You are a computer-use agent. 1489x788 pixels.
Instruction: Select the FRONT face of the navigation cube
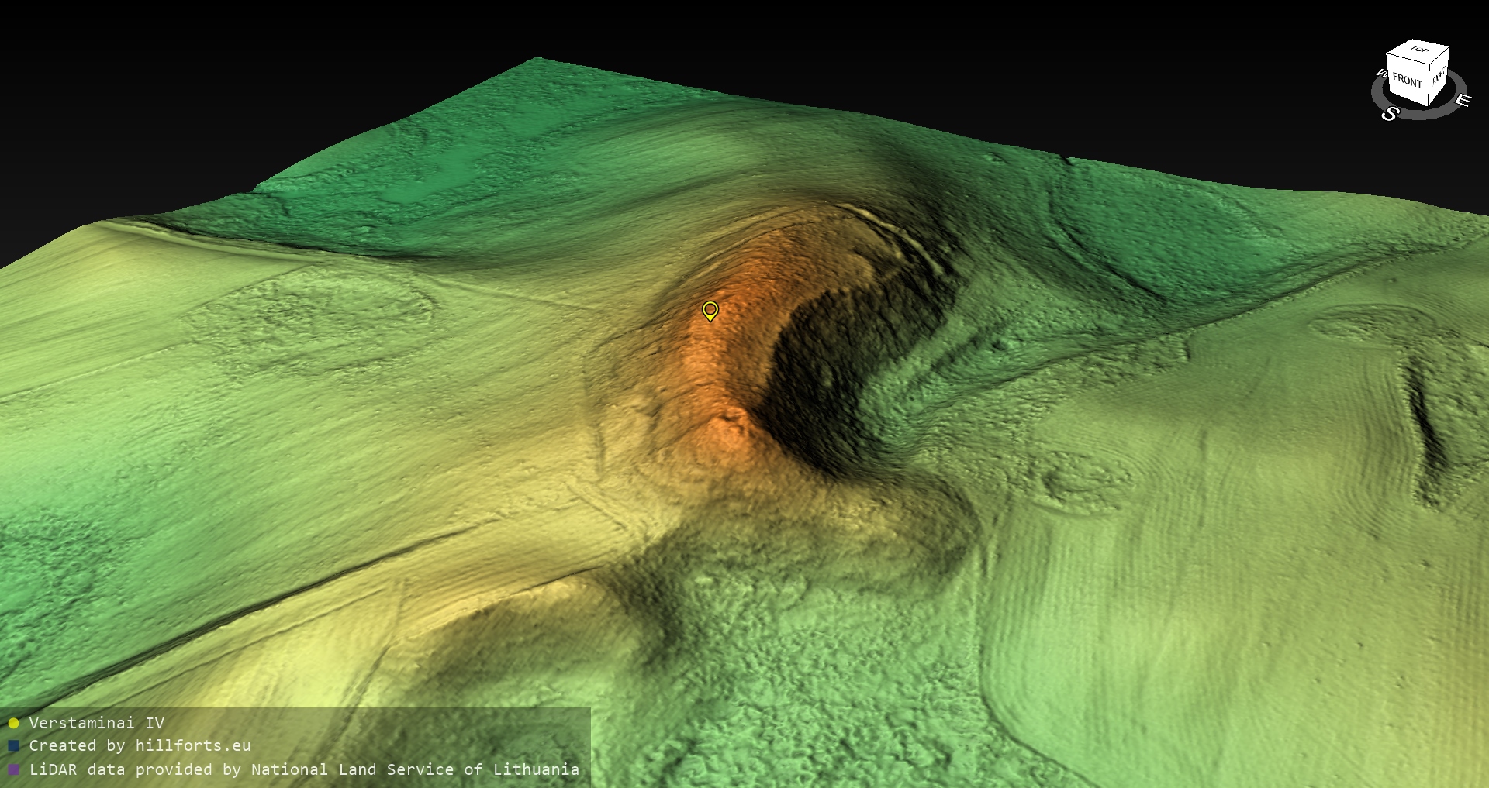point(1406,81)
